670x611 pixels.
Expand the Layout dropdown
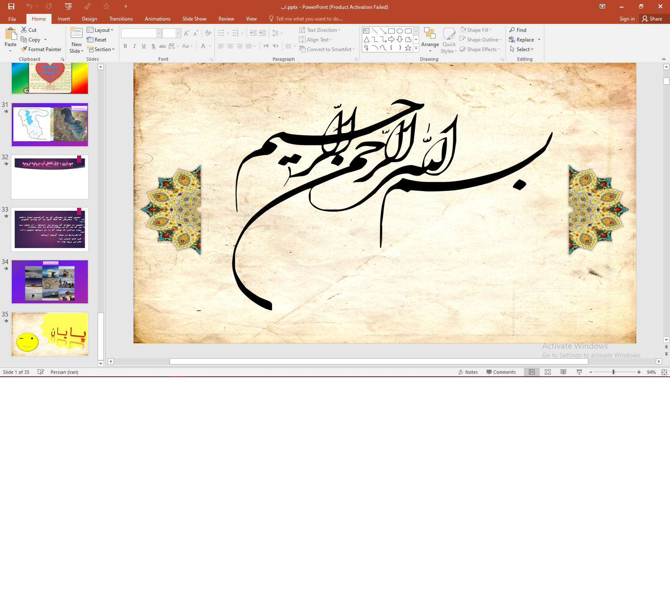[x=100, y=30]
